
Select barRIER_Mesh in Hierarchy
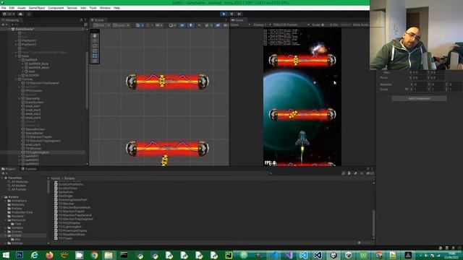click(x=38, y=67)
